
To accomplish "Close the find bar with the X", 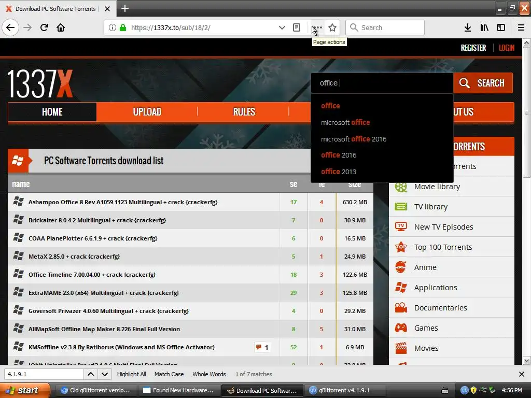I will click(522, 374).
